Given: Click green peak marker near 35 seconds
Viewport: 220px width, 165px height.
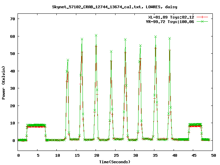Looking at the screenshot, I should coord(155,37).
